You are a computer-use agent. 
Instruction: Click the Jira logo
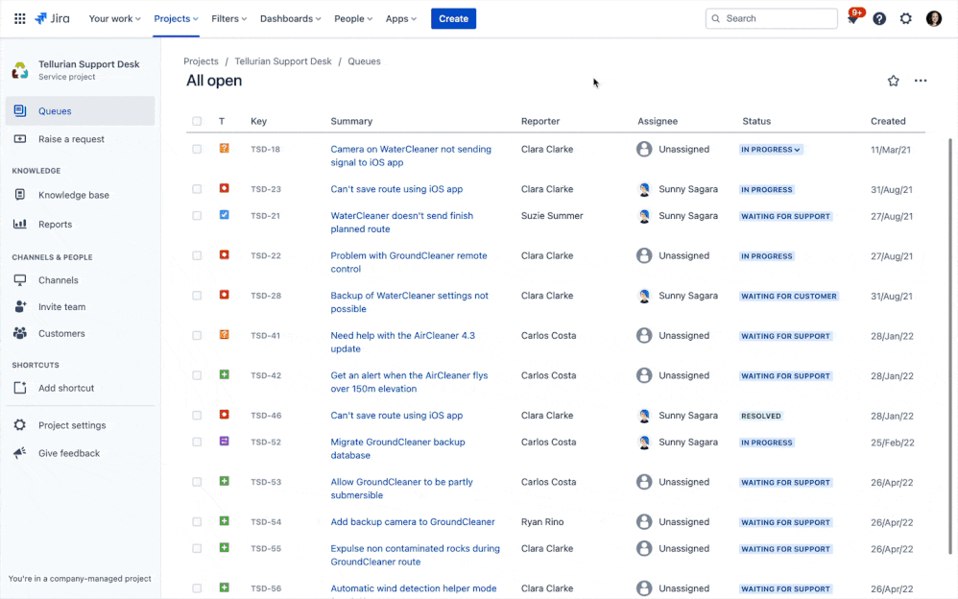[x=54, y=18]
